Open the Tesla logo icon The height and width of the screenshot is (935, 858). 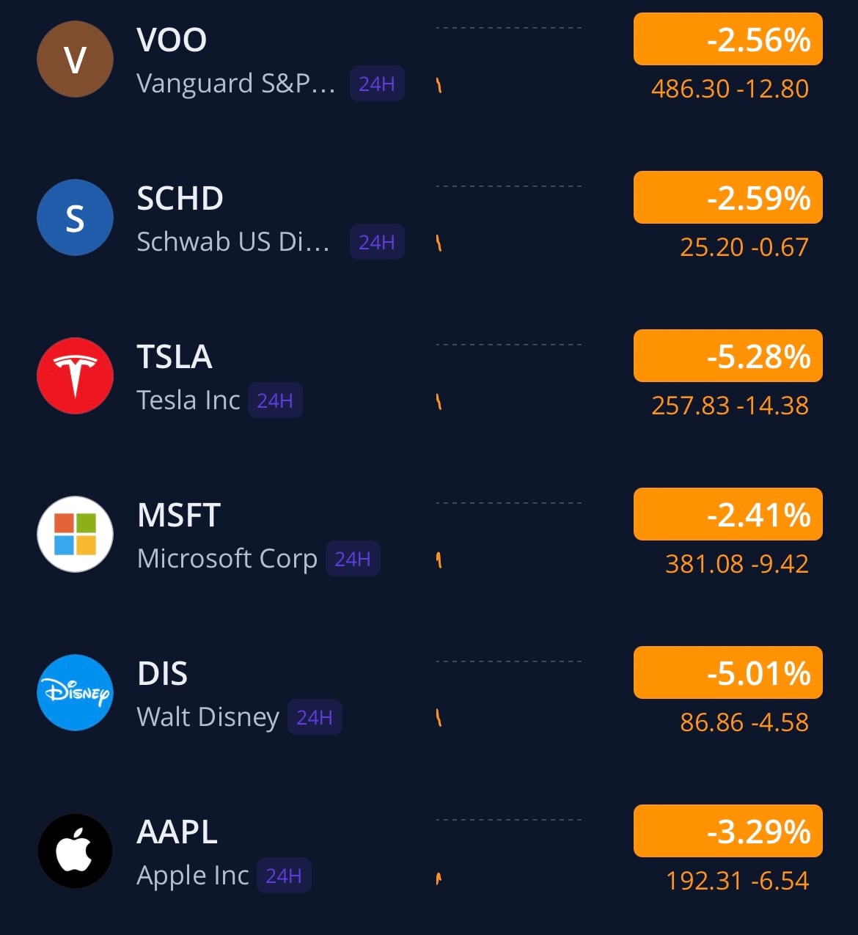pyautogui.click(x=75, y=376)
